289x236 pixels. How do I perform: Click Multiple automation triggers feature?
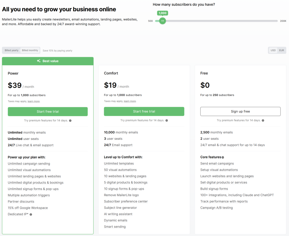(x=29, y=195)
